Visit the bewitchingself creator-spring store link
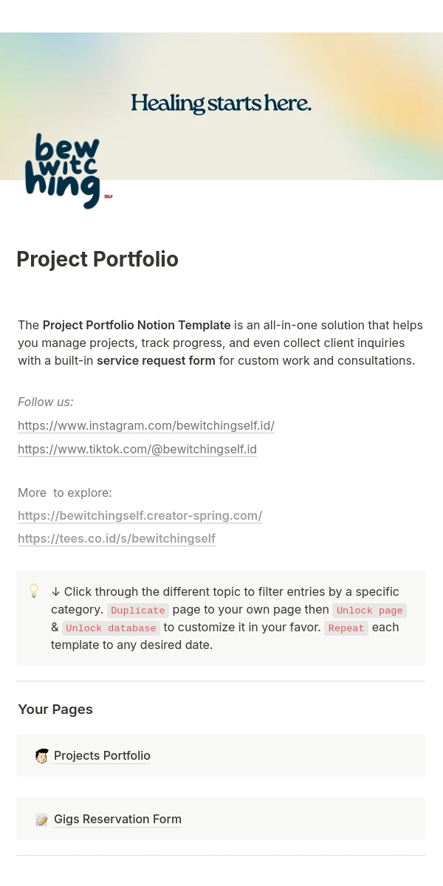This screenshot has height=886, width=443. pos(140,515)
